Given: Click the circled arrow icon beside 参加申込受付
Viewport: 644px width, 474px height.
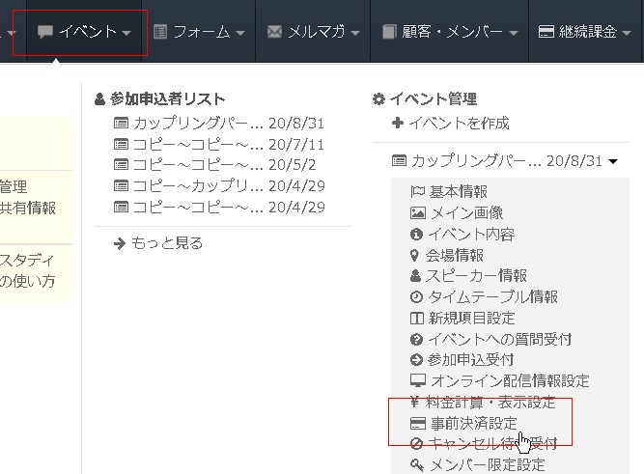Looking at the screenshot, I should click(x=416, y=360).
